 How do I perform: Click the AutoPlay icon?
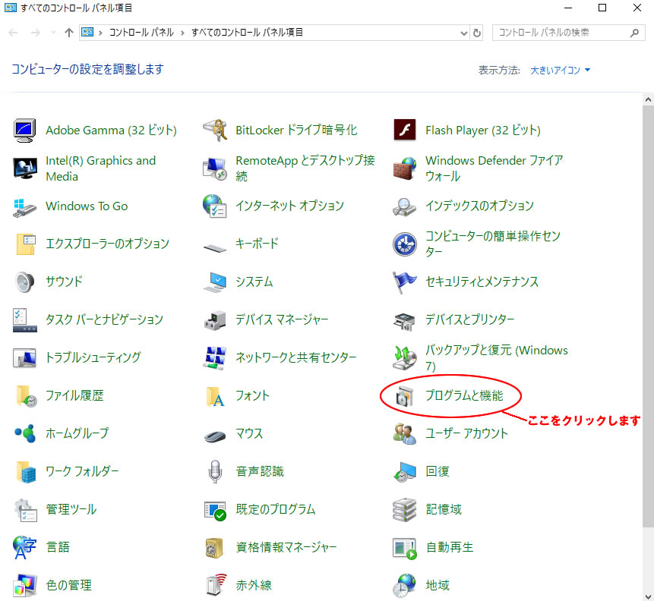pyautogui.click(x=405, y=549)
